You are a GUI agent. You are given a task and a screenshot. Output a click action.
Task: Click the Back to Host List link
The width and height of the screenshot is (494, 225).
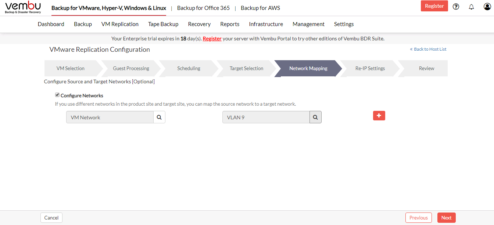tap(428, 49)
